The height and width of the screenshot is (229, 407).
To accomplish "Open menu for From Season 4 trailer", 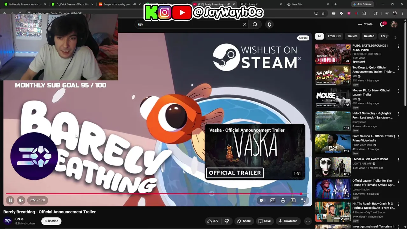I will click(x=399, y=137).
